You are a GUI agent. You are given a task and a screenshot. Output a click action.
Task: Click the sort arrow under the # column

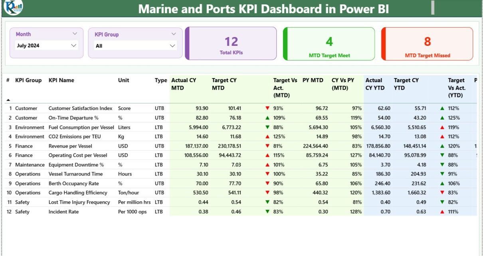pos(8,100)
